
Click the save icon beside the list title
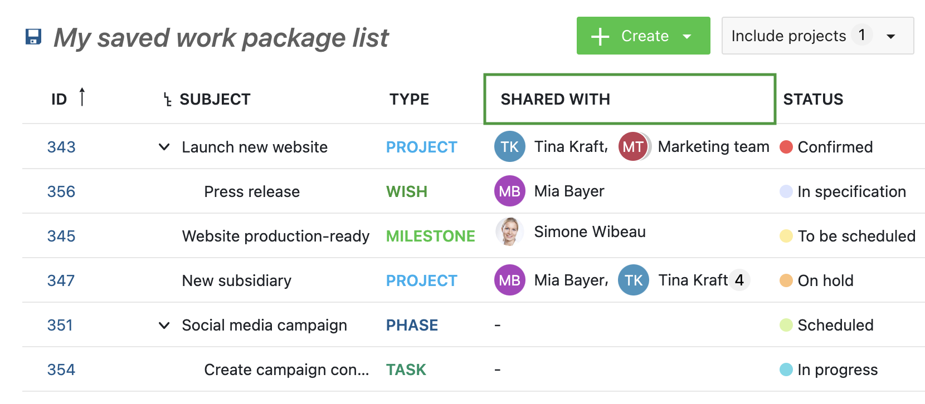(33, 37)
